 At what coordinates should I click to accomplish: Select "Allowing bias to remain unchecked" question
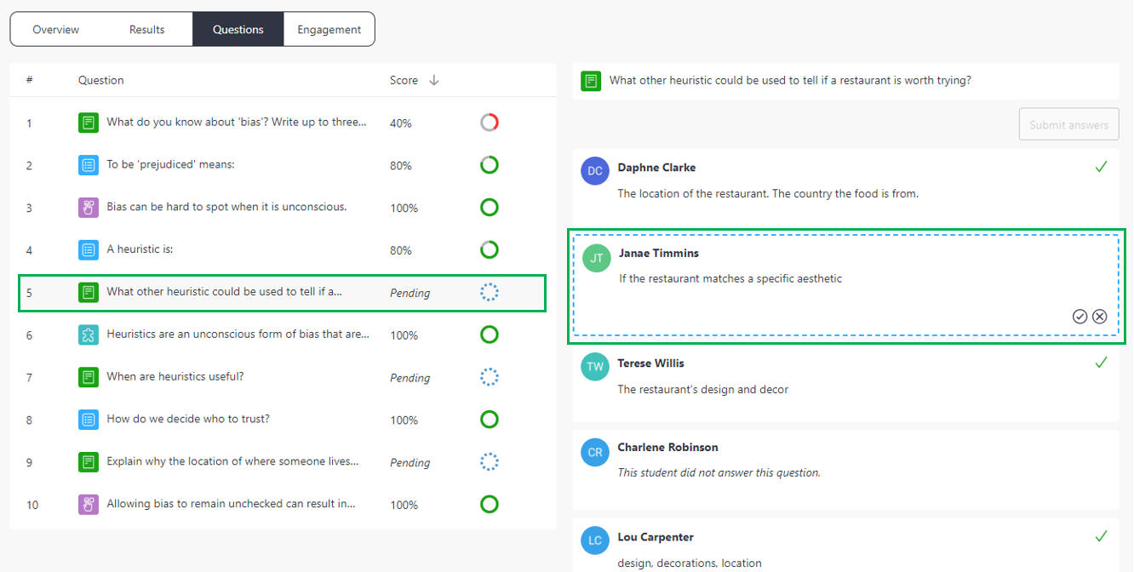(x=231, y=504)
